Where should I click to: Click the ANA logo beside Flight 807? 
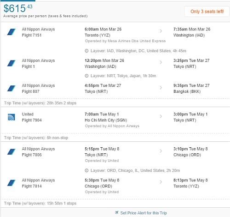[x=11, y=88]
